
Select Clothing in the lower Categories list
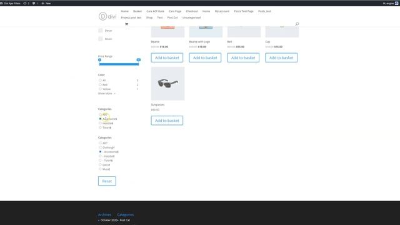coord(100,147)
